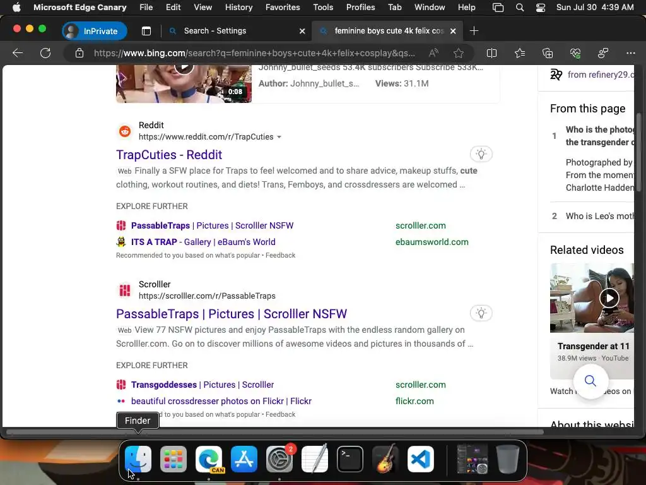
Task: Start Read aloud from the address bar
Action: pos(433,53)
